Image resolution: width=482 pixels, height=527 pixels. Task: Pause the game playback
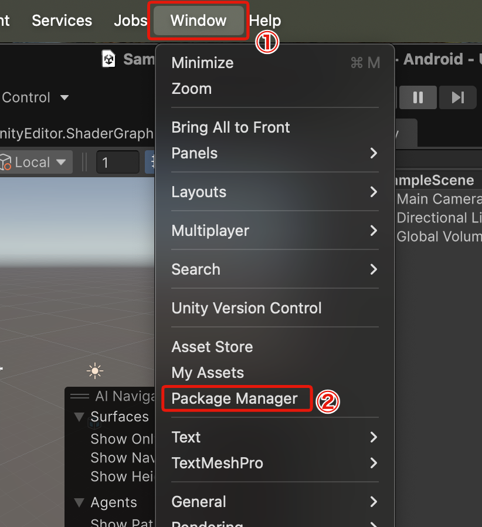click(x=418, y=97)
